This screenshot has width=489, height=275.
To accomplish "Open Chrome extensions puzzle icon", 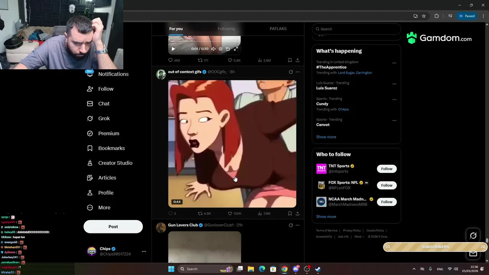I will [x=437, y=16].
